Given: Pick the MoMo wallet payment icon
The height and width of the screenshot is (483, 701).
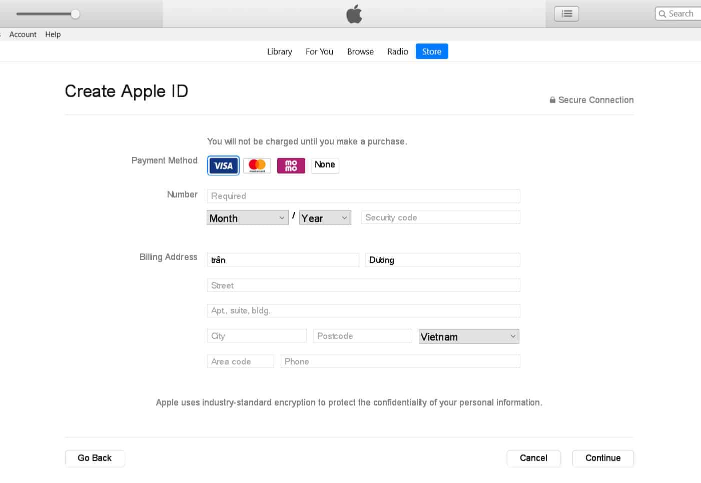Looking at the screenshot, I should coord(291,165).
